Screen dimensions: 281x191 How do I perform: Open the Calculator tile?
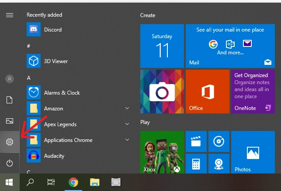point(196,164)
